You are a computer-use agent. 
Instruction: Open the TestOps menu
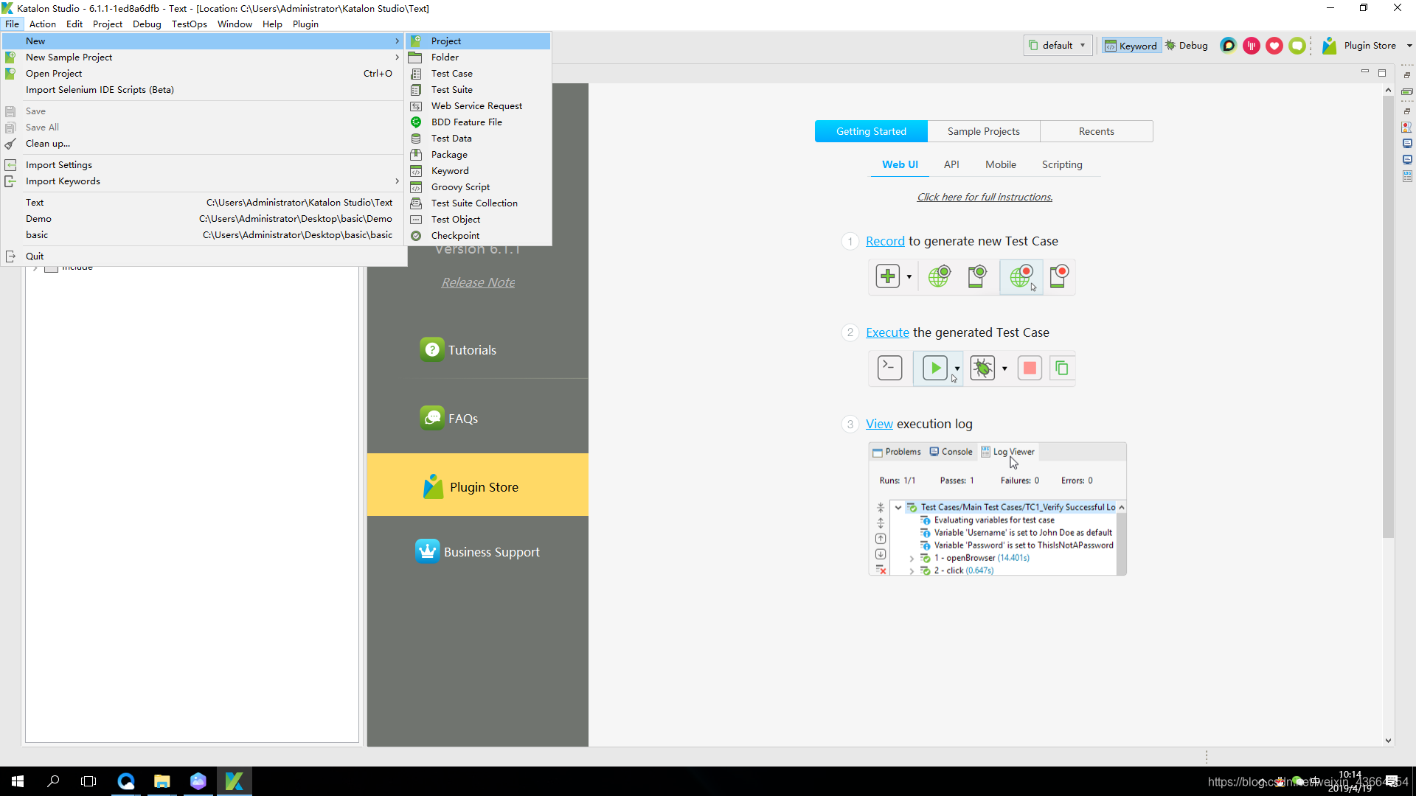189,24
